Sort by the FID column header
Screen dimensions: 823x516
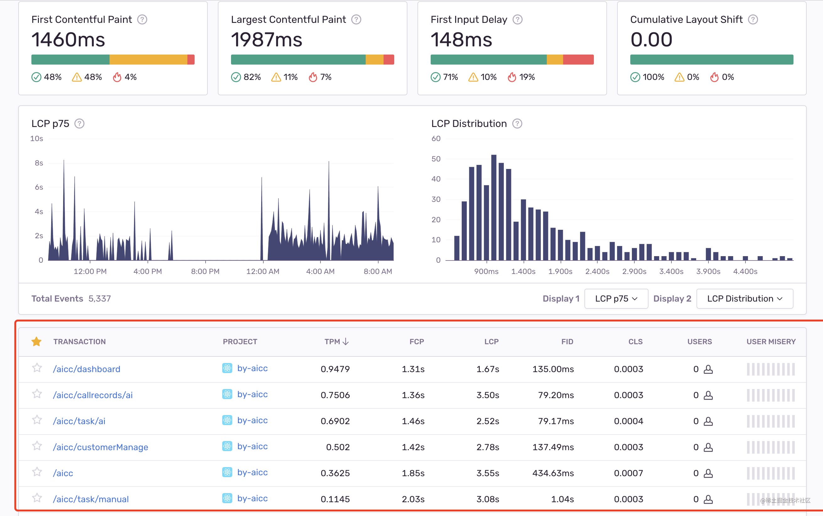pos(567,342)
